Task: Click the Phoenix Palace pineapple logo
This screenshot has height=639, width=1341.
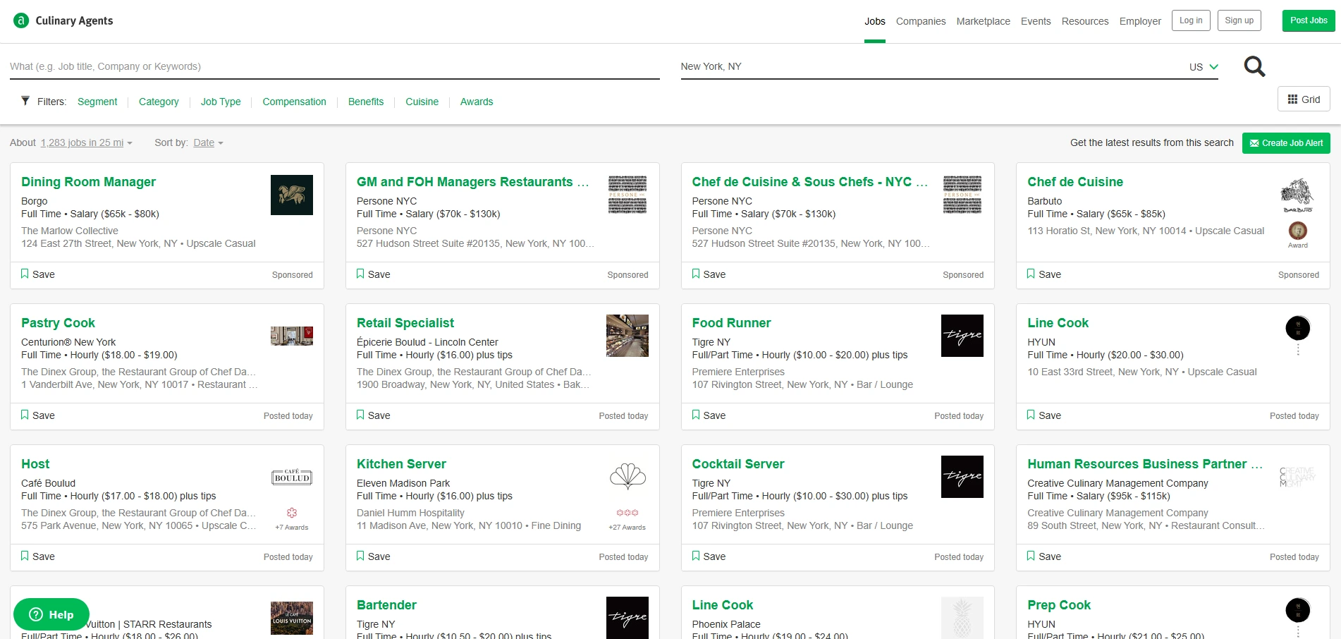Action: tap(962, 618)
